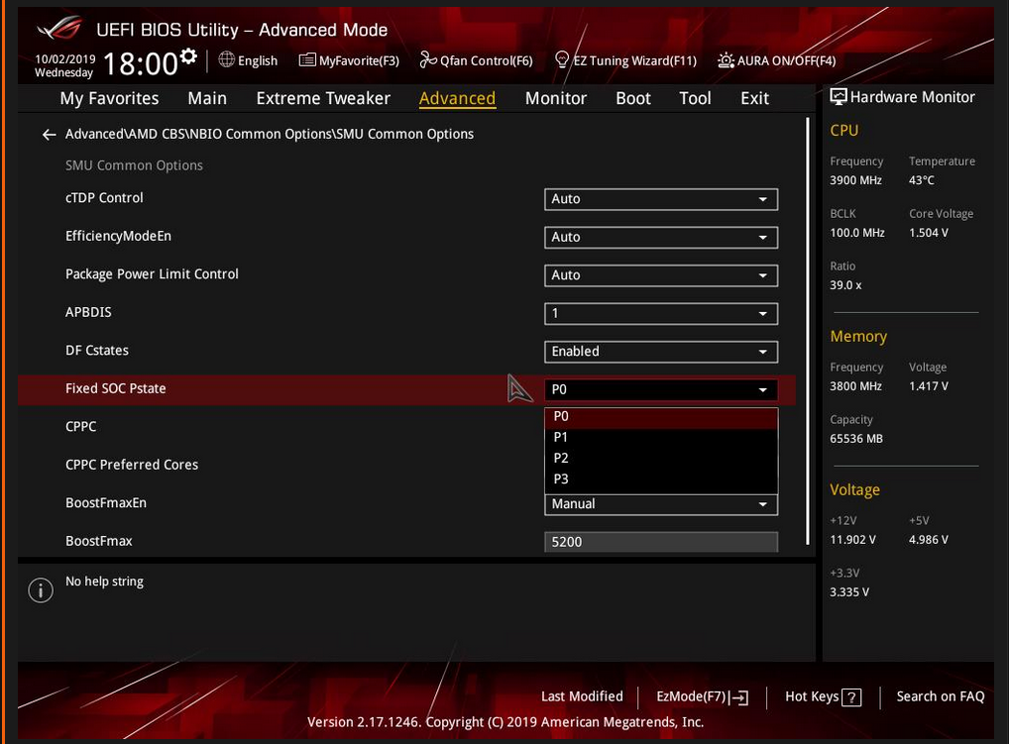The image size is (1009, 744).
Task: Click the vertical scrollbar of the options list
Action: pos(808,331)
